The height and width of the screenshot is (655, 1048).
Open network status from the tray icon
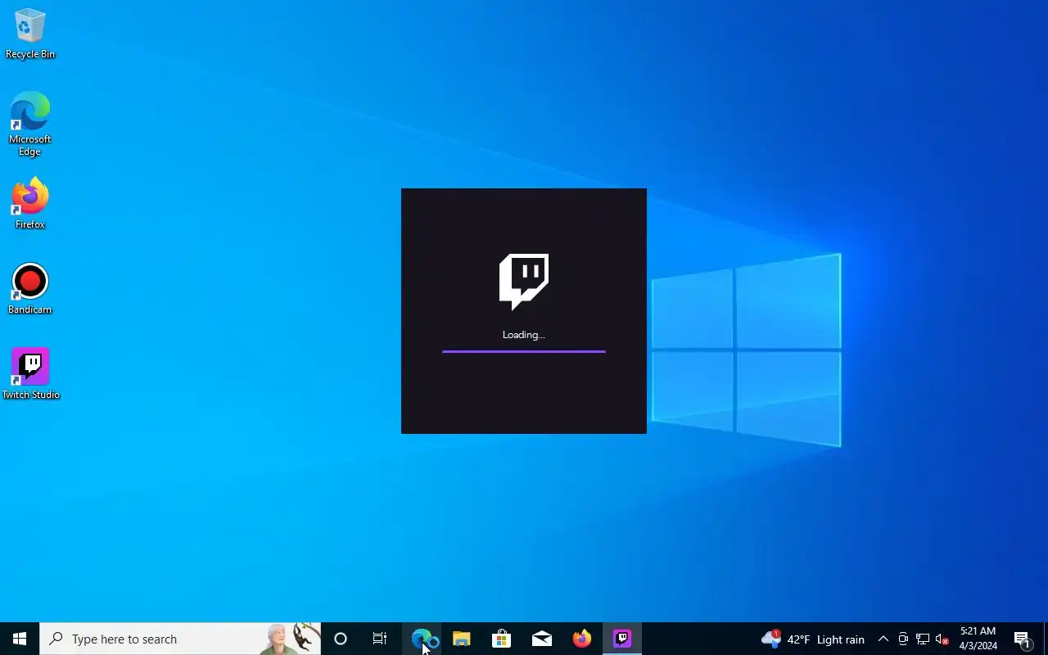tap(923, 639)
